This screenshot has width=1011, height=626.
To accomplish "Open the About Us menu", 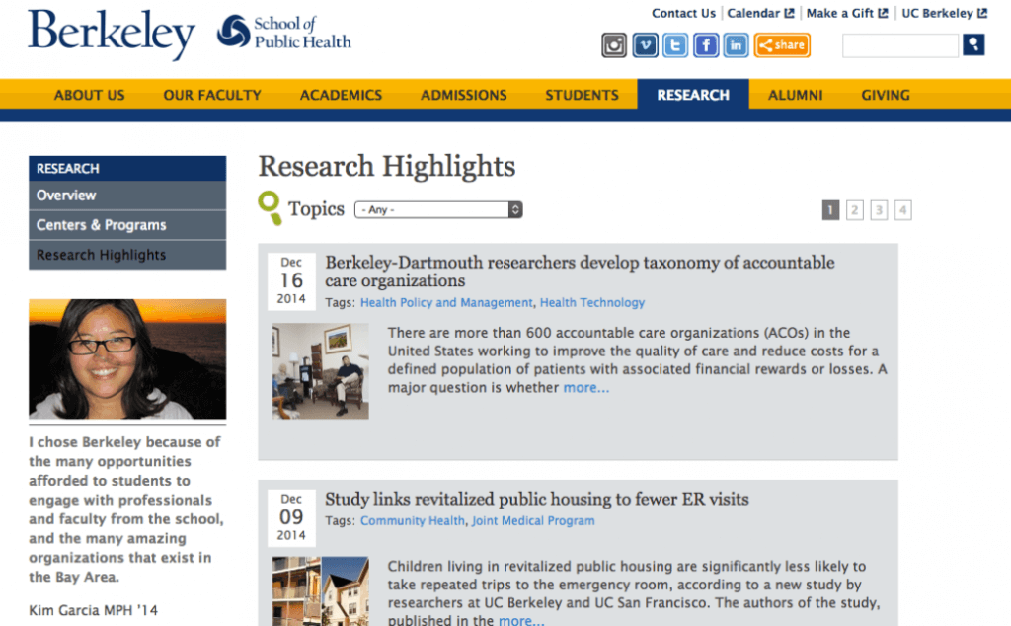I will pos(89,95).
